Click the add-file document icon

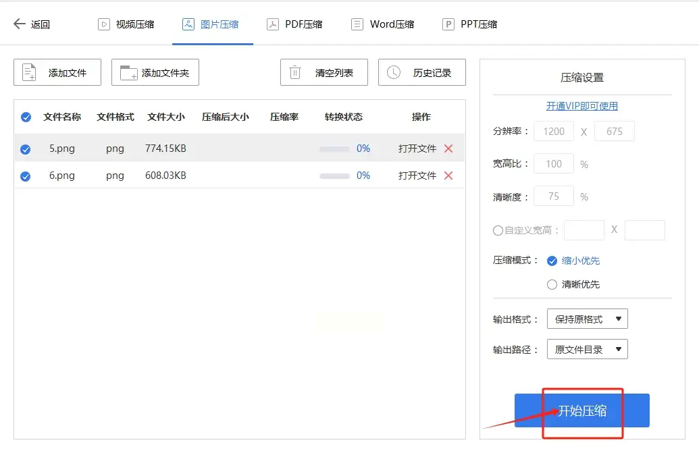(x=29, y=72)
